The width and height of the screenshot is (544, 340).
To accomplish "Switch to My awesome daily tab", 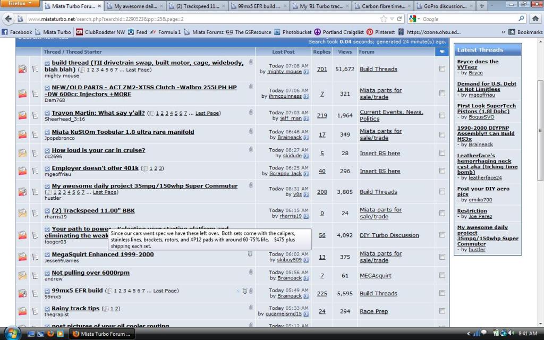I will (x=135, y=6).
